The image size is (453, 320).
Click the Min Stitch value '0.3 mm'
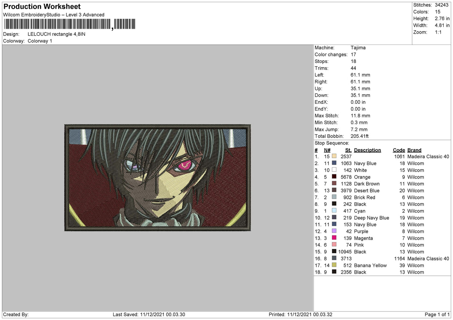(359, 123)
